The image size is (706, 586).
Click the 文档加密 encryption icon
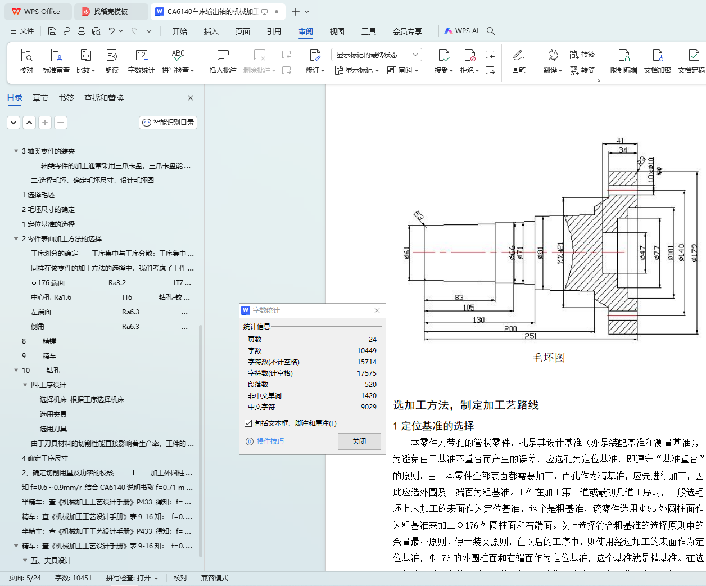[658, 61]
